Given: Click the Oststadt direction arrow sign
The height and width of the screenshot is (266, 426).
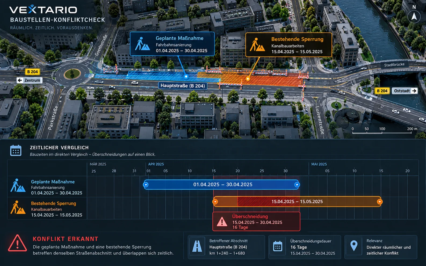Looking at the screenshot, I should 405,91.
